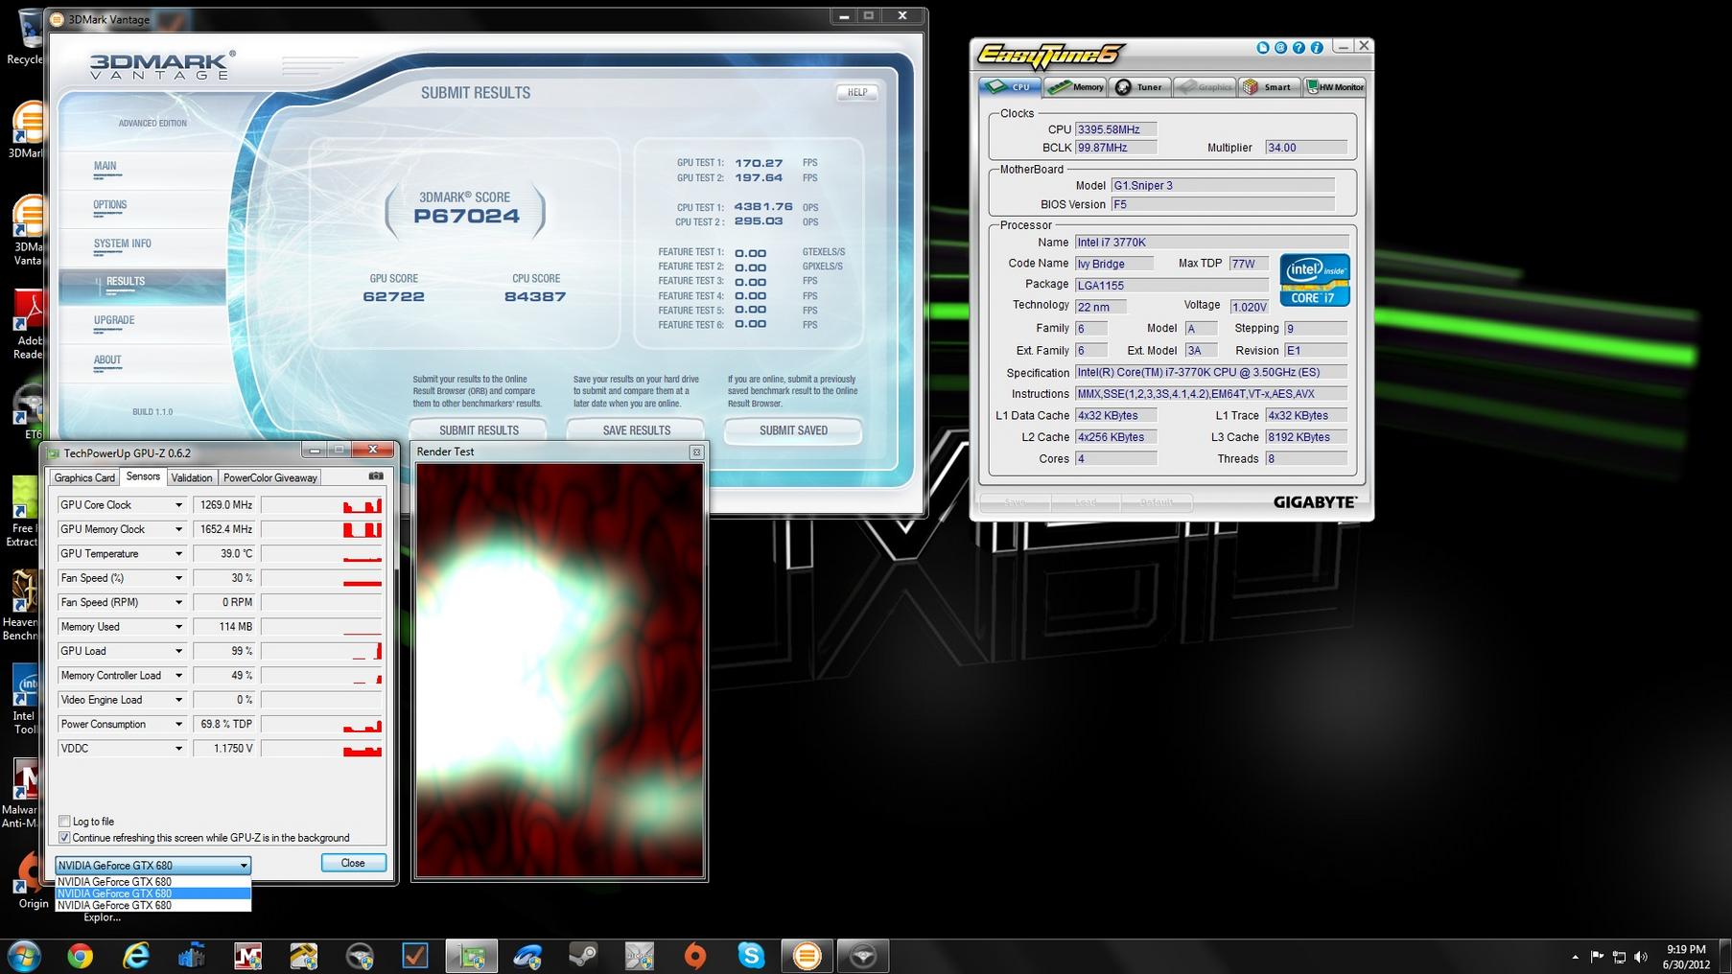
Task: Switch to GPU-Z Validation tab
Action: tap(192, 477)
